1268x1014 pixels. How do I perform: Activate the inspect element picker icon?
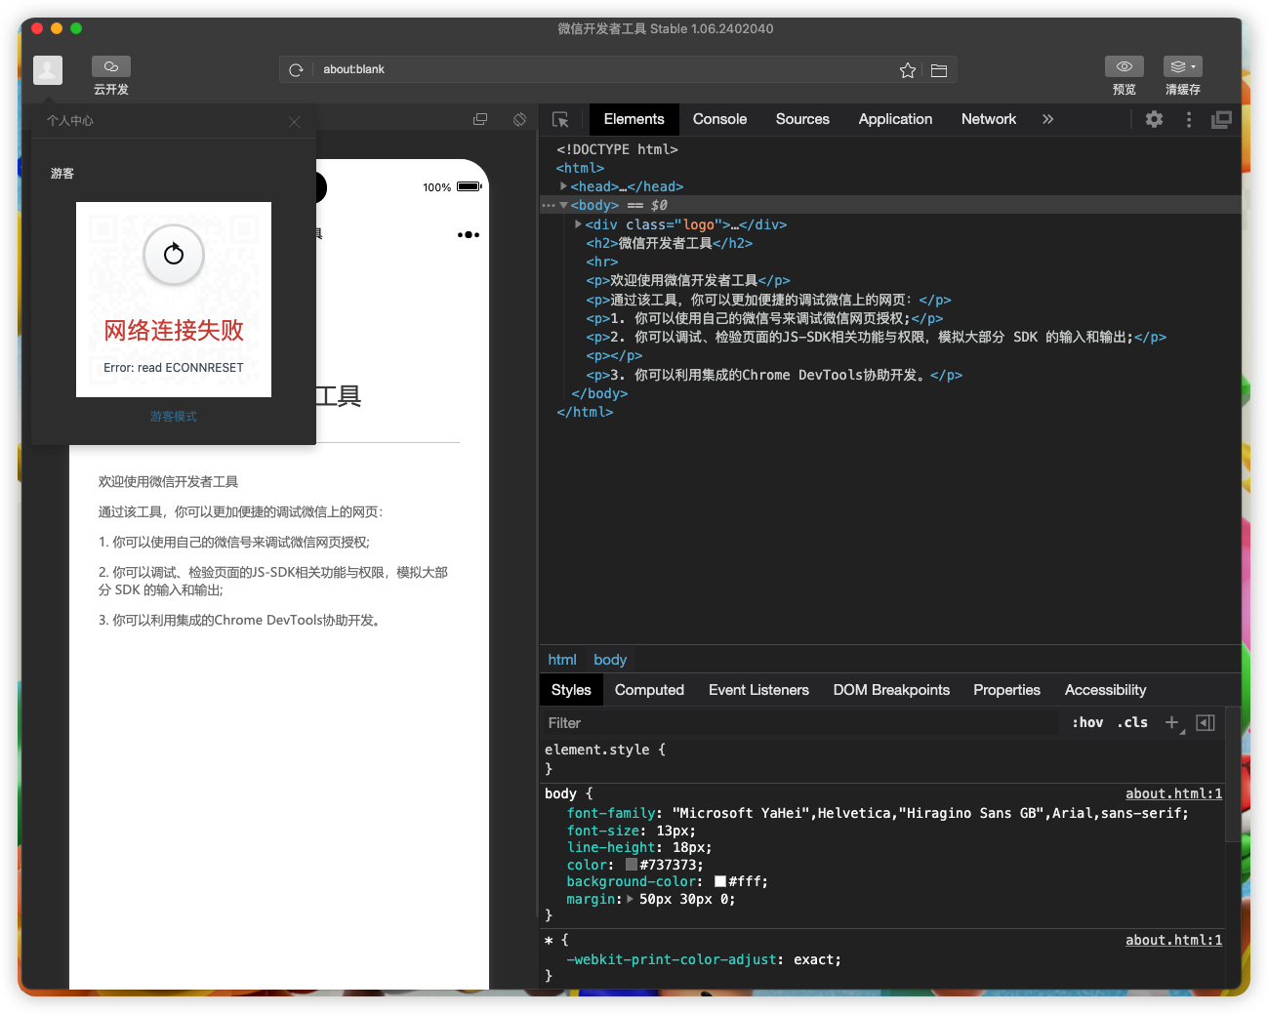click(560, 119)
